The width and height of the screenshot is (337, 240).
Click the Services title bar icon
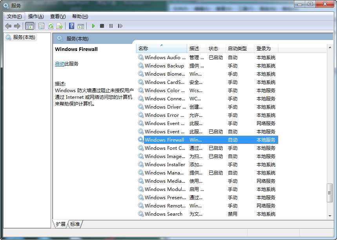pyautogui.click(x=6, y=5)
